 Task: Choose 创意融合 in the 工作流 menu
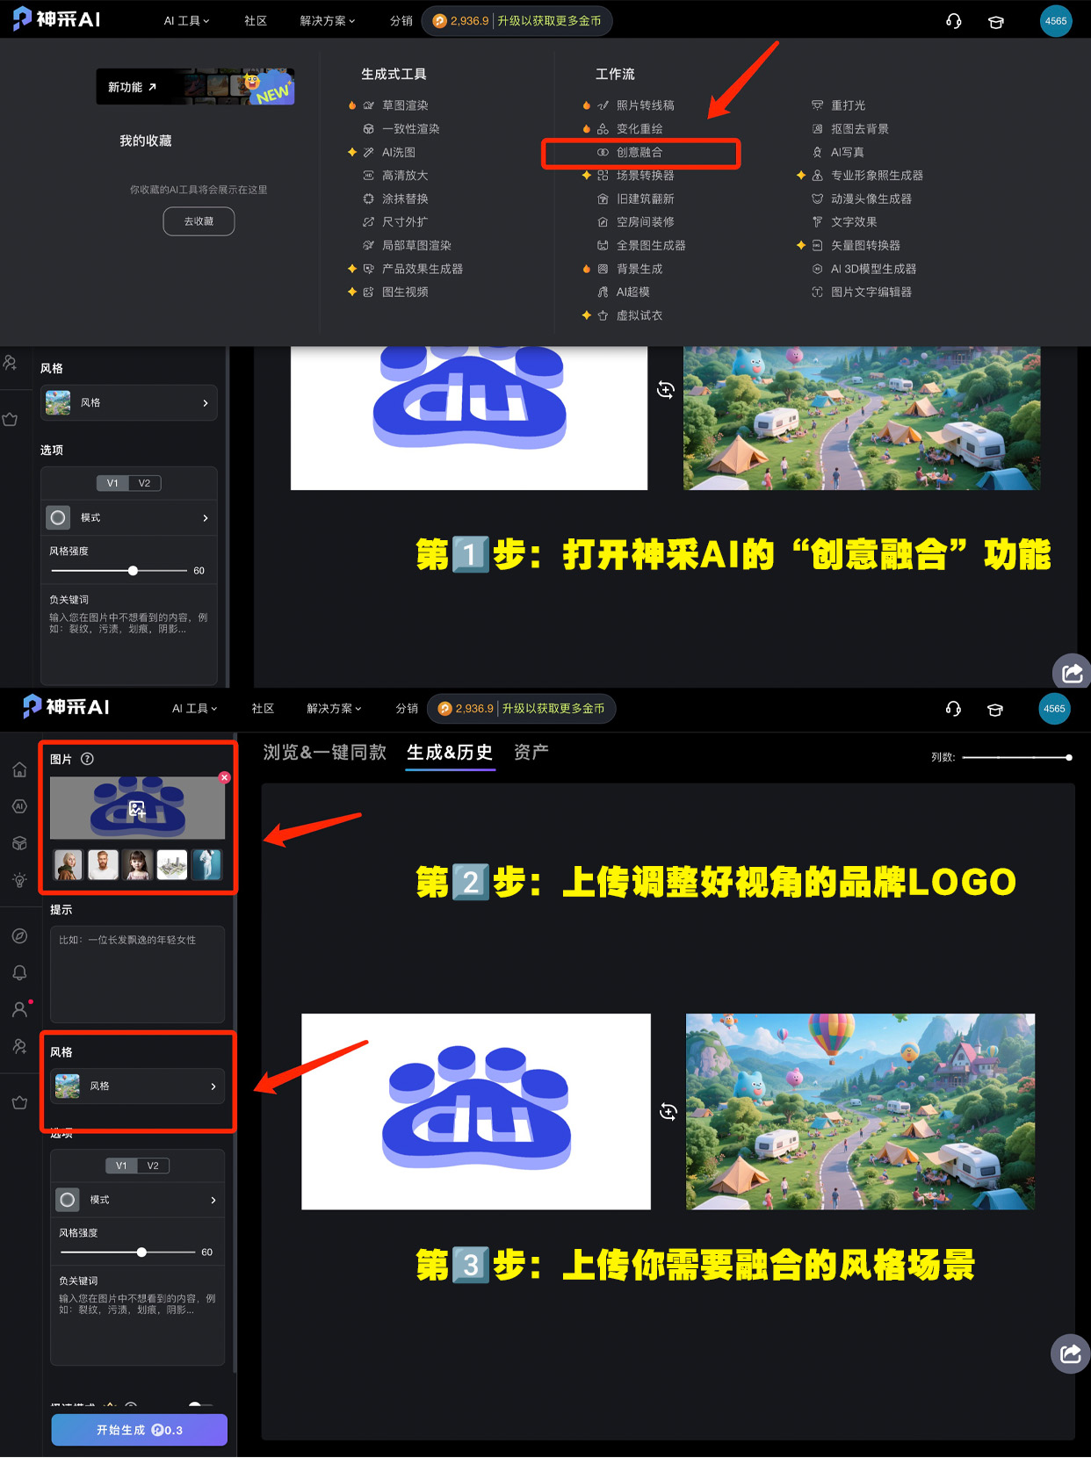pos(639,153)
